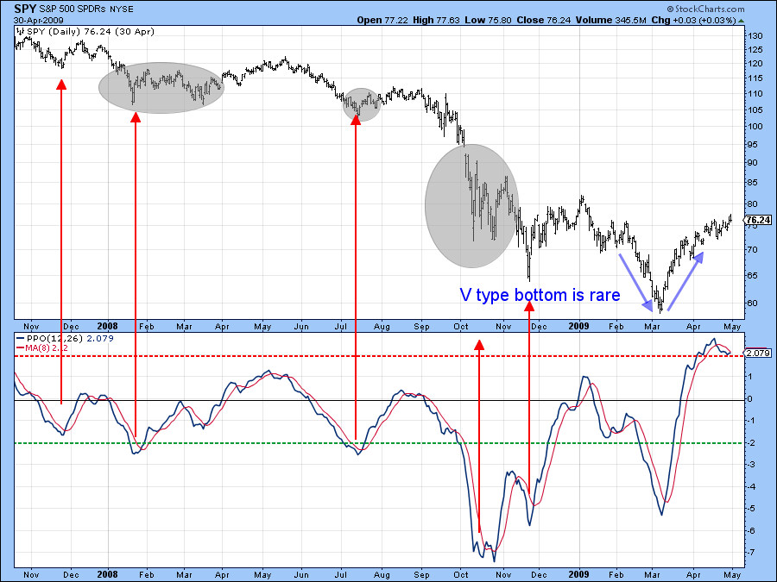This screenshot has width=777, height=582.
Task: Click the 'SPY (Daily) 76.24 (30 Apr)' legend
Action: [x=90, y=32]
